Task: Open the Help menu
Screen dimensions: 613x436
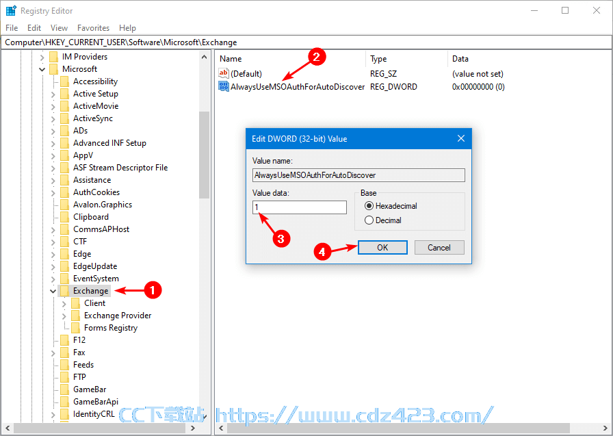Action: 127,28
